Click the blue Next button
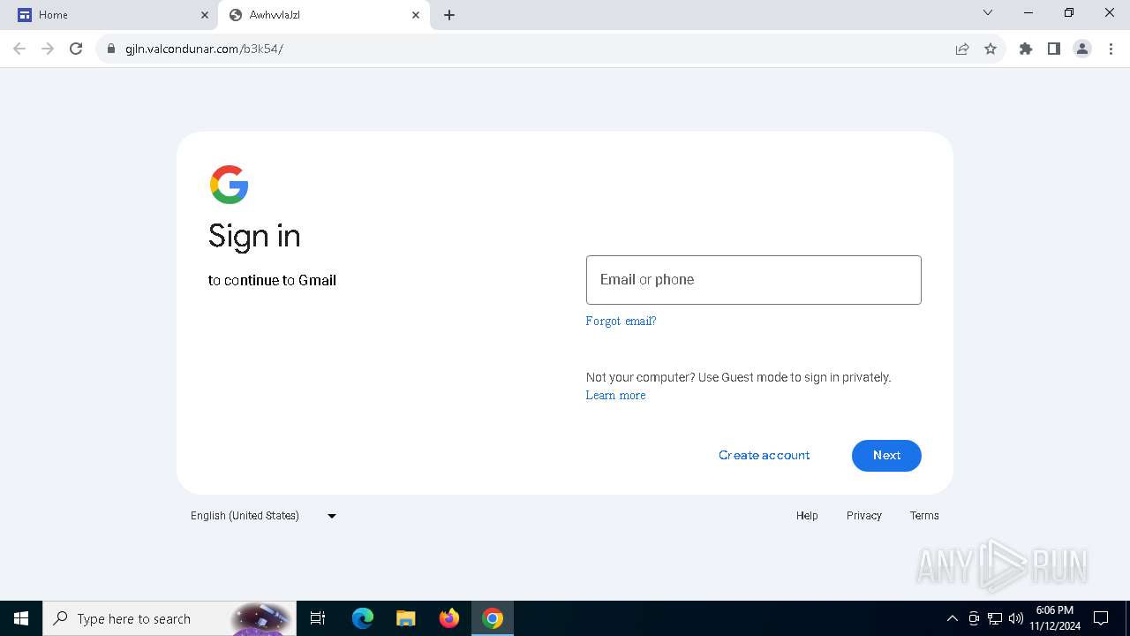The image size is (1130, 636). click(886, 455)
